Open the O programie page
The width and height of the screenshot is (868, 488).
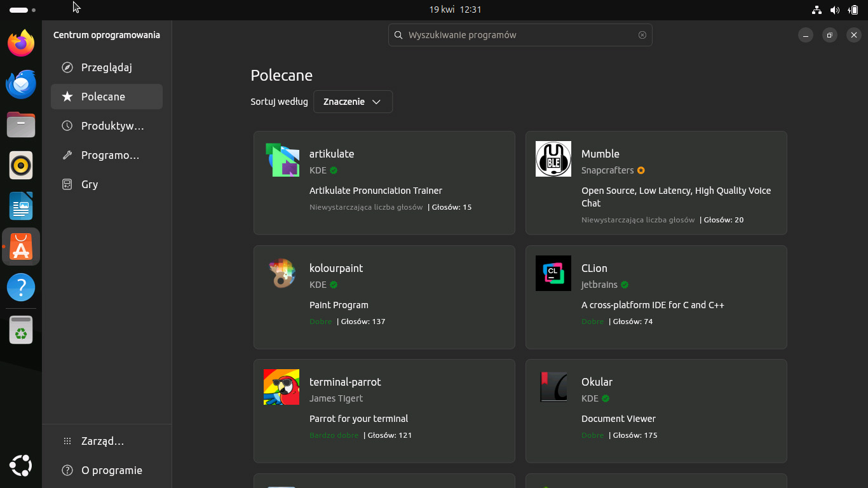[107, 470]
